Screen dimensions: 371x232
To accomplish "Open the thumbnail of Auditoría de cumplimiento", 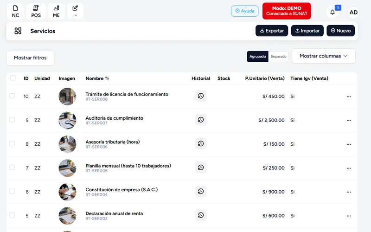I will click(x=67, y=120).
